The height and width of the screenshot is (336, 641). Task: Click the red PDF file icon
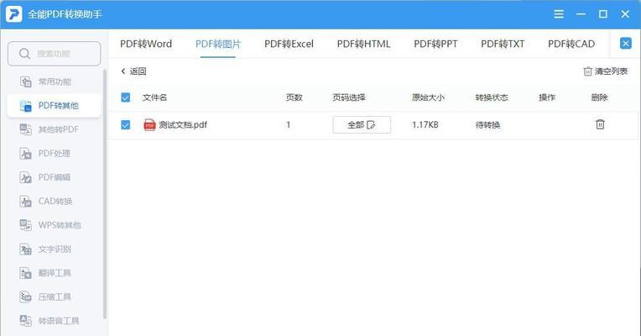click(149, 125)
